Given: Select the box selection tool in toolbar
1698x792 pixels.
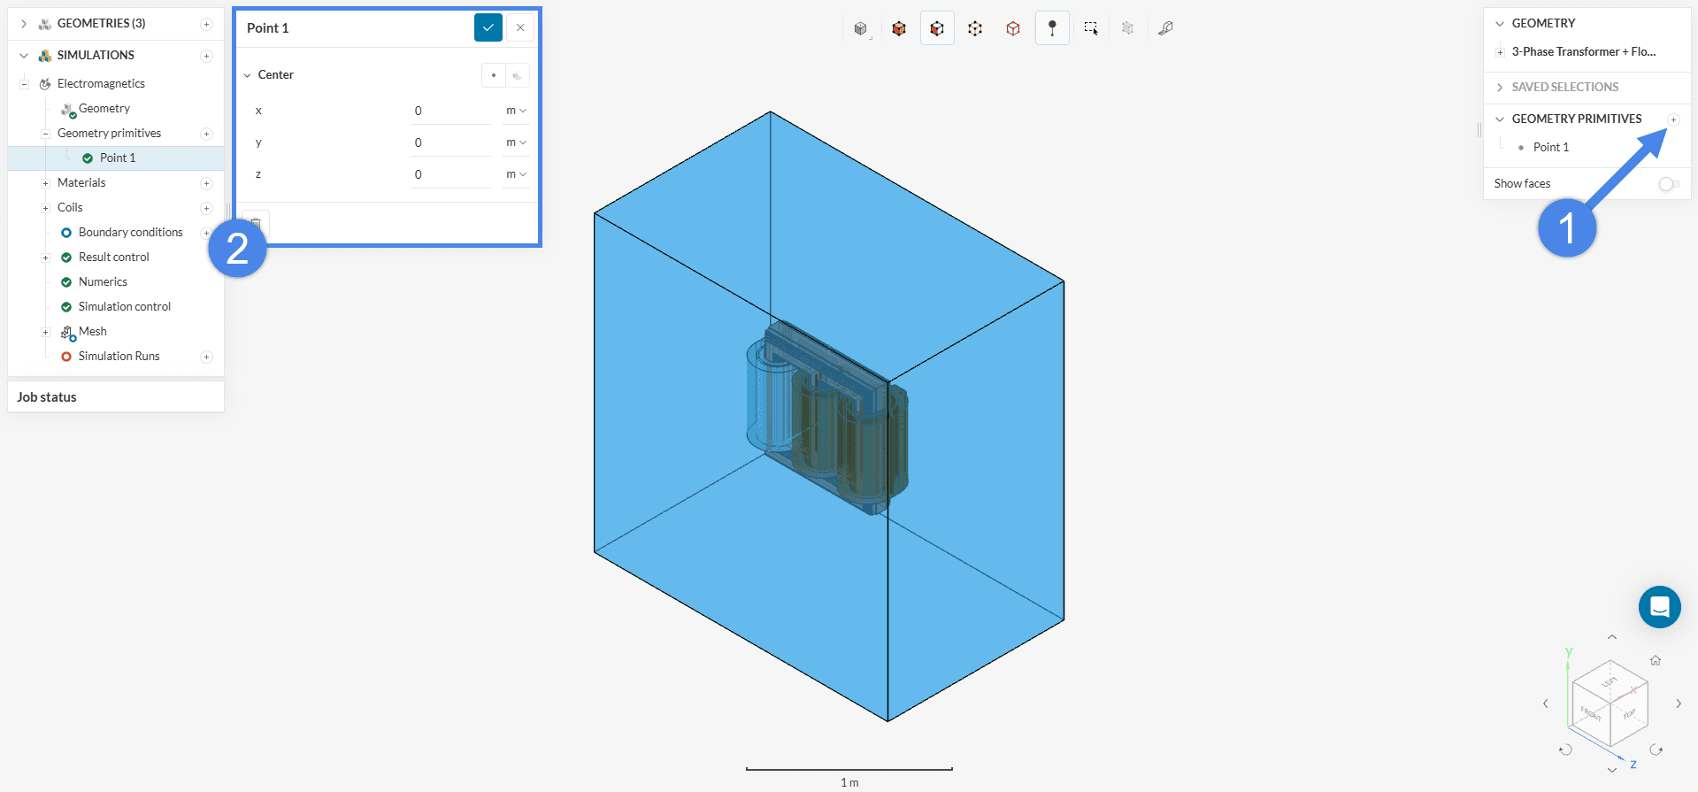Looking at the screenshot, I should pos(1090,28).
